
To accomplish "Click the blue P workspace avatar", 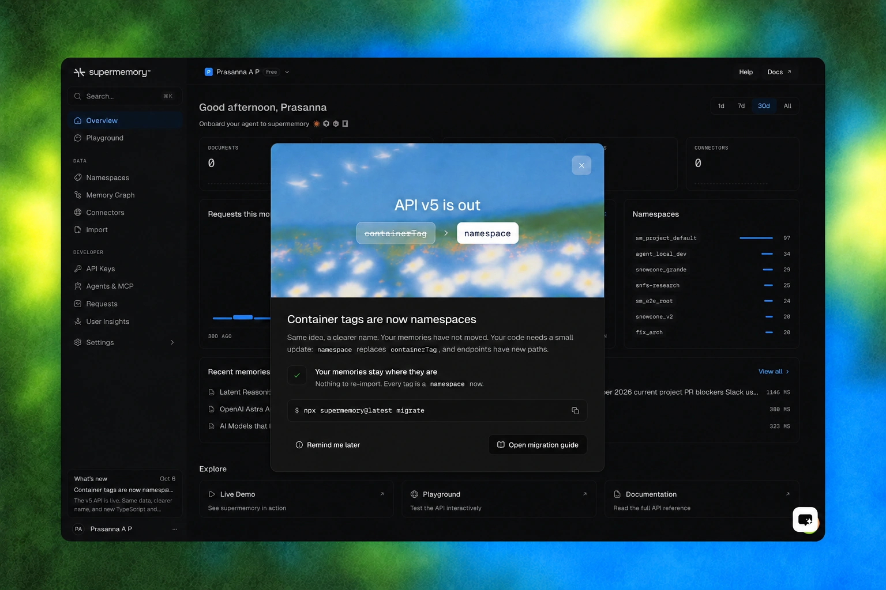I will pos(209,72).
